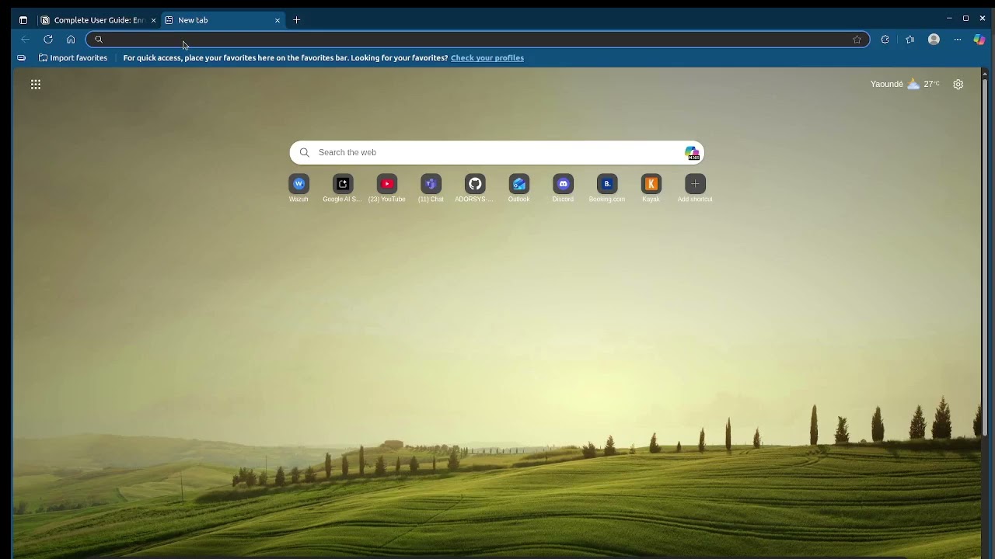Click the browser back arrow
Image resolution: width=995 pixels, height=559 pixels.
click(26, 40)
